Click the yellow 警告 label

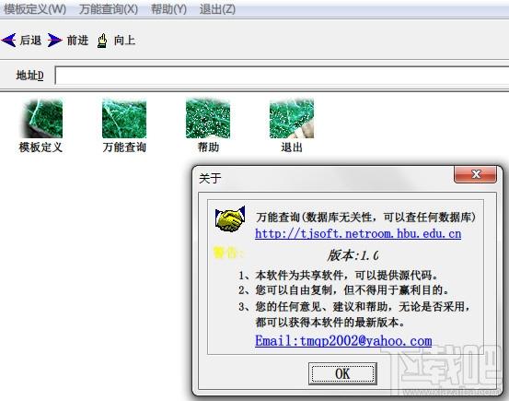(x=227, y=253)
